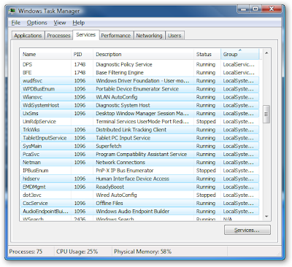Select the UmRdpService row
This screenshot has height=267, width=292.
point(140,122)
